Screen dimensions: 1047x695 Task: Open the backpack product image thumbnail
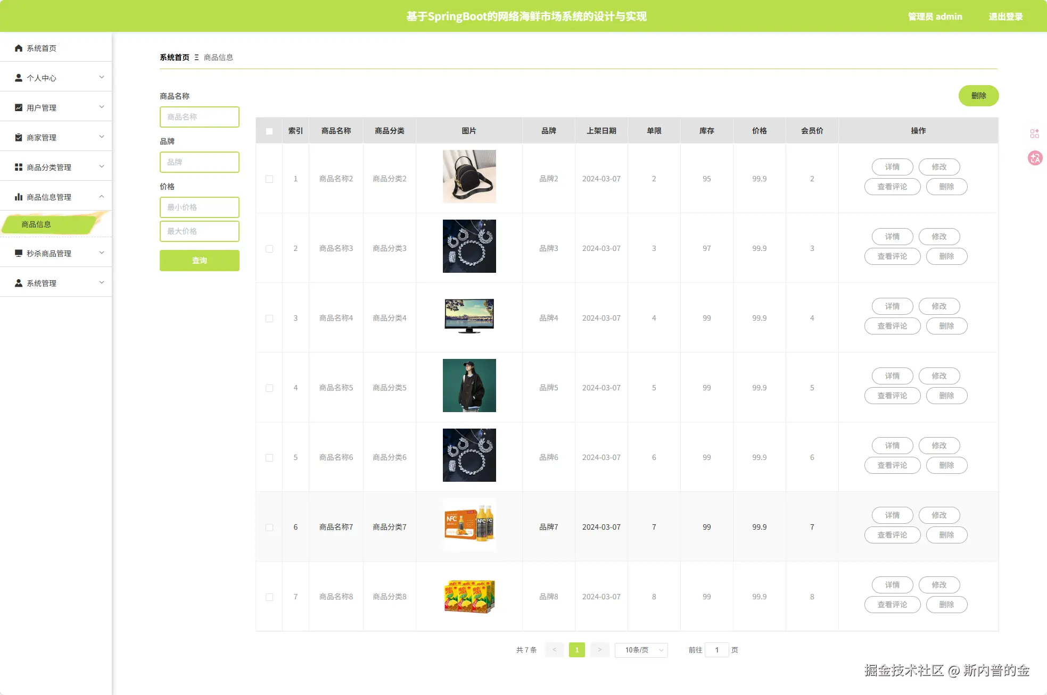coord(469,177)
